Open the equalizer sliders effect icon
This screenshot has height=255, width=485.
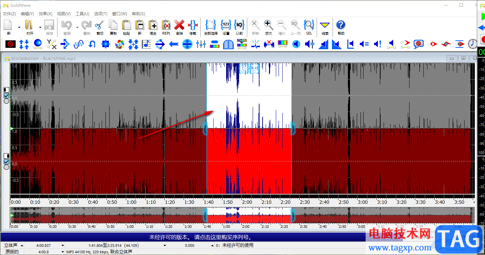coord(201,44)
